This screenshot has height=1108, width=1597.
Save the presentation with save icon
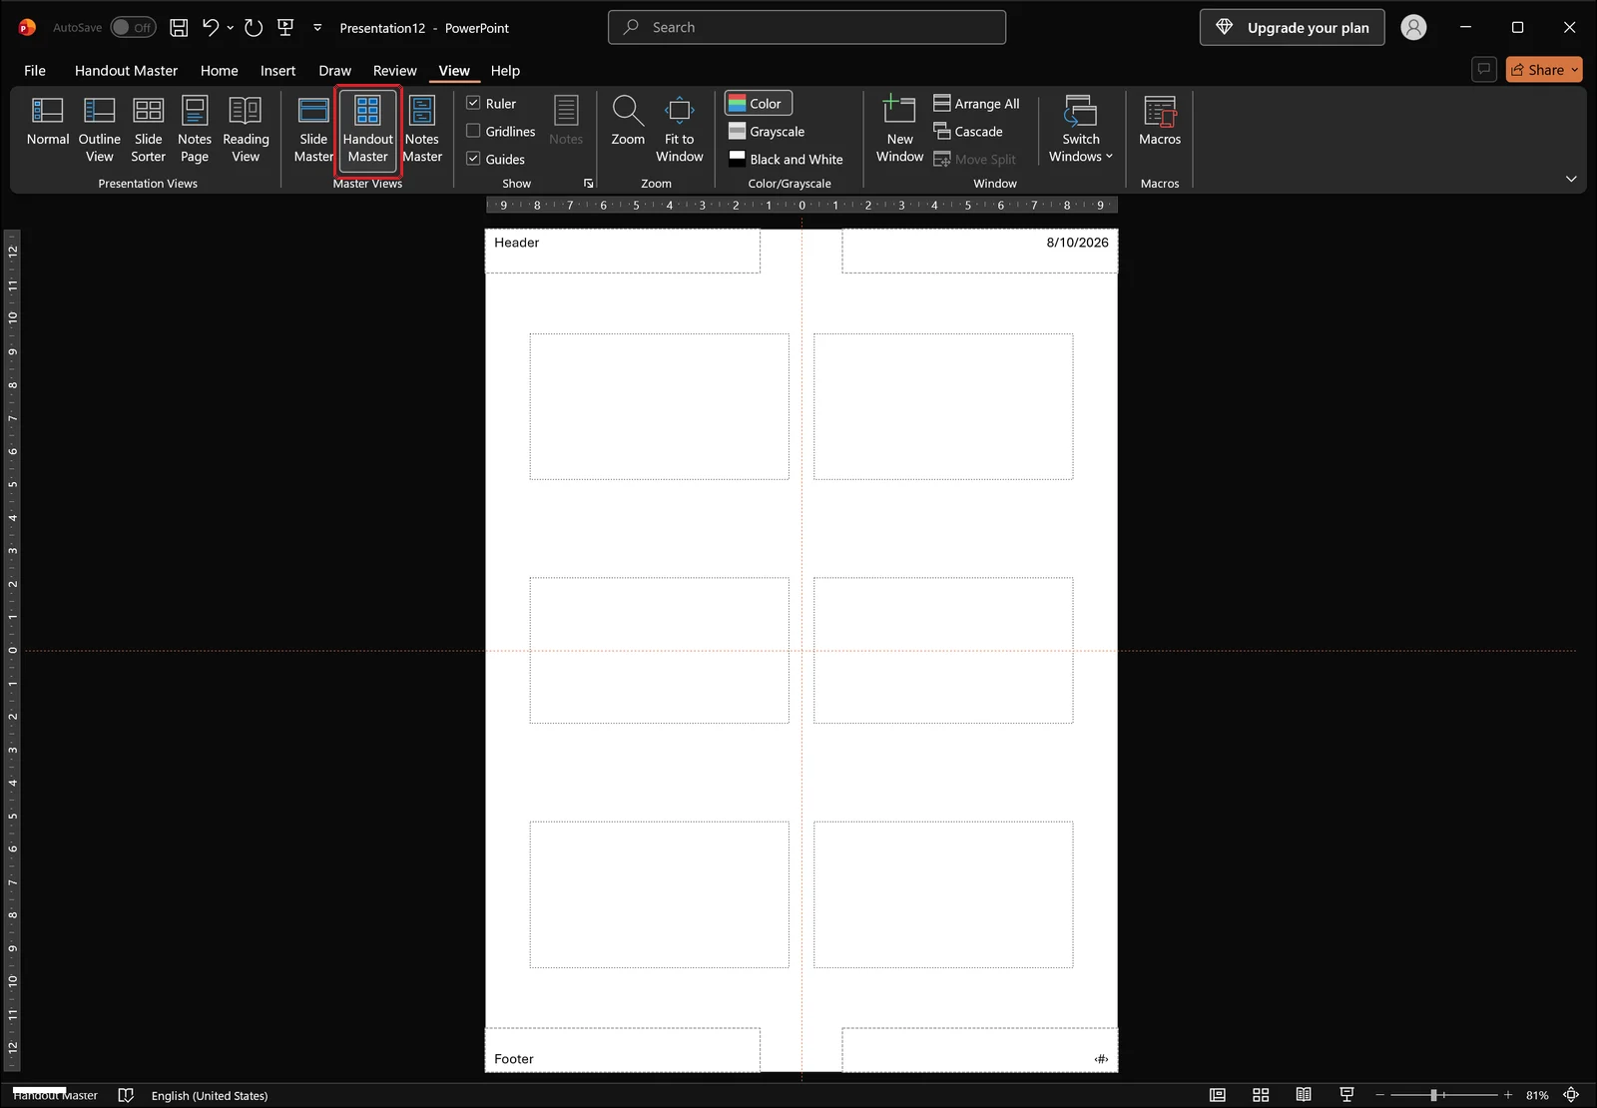(x=179, y=28)
